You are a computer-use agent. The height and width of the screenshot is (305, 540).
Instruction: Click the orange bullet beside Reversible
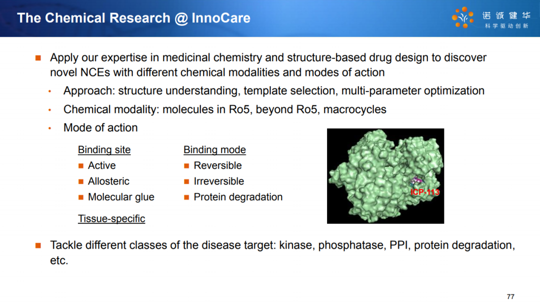[x=186, y=166]
